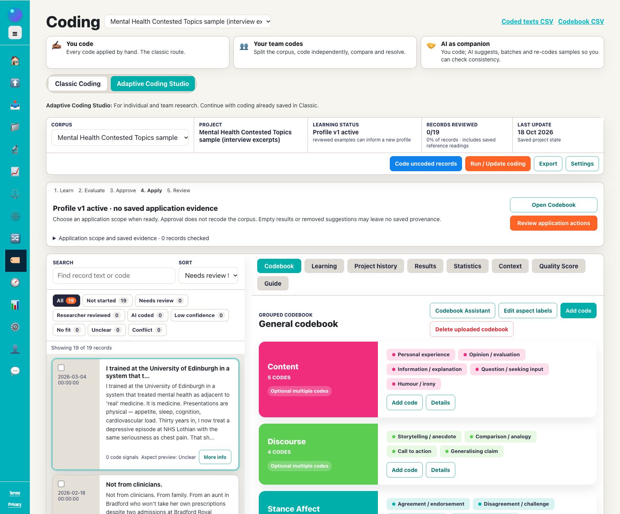Open the speech bubble chat icon
The image size is (620, 514).
pos(15,371)
